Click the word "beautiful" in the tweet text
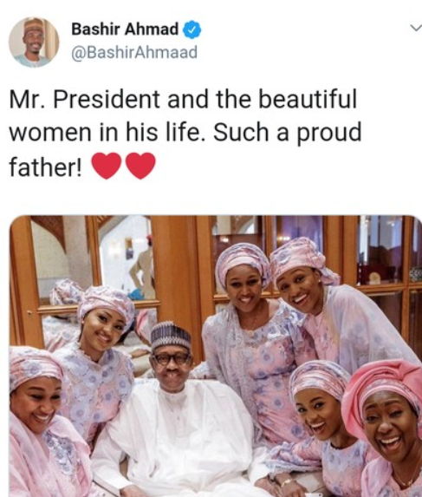422x497 pixels. tap(308, 99)
